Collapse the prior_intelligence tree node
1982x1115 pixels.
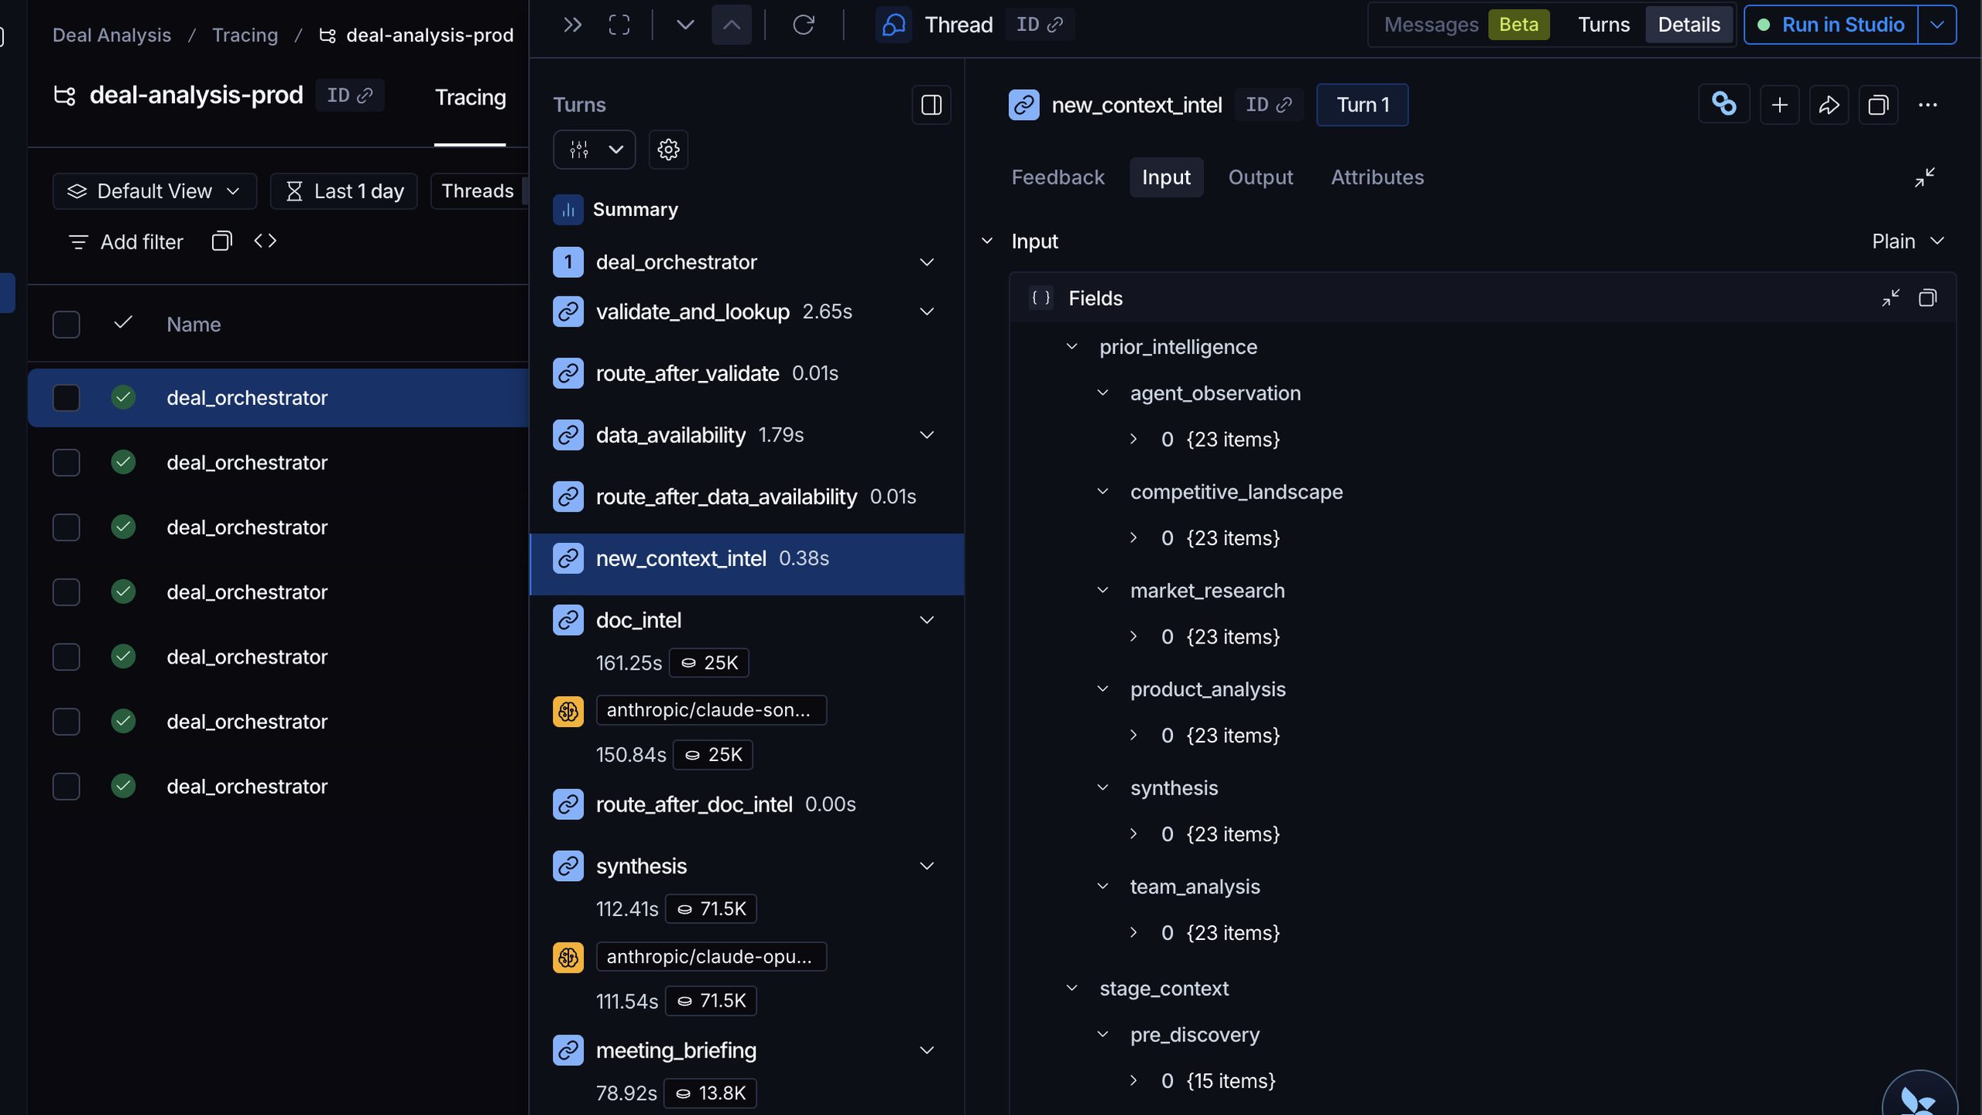(x=1072, y=347)
